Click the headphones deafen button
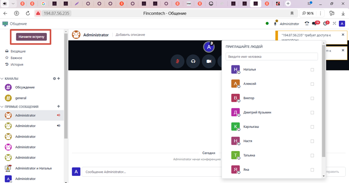Viewport: 349px width, 183px height. 193,61
